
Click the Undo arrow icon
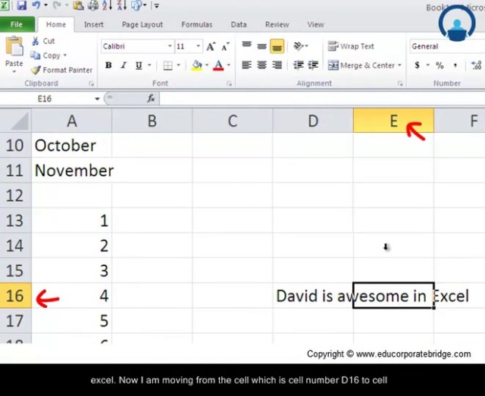tap(36, 5)
